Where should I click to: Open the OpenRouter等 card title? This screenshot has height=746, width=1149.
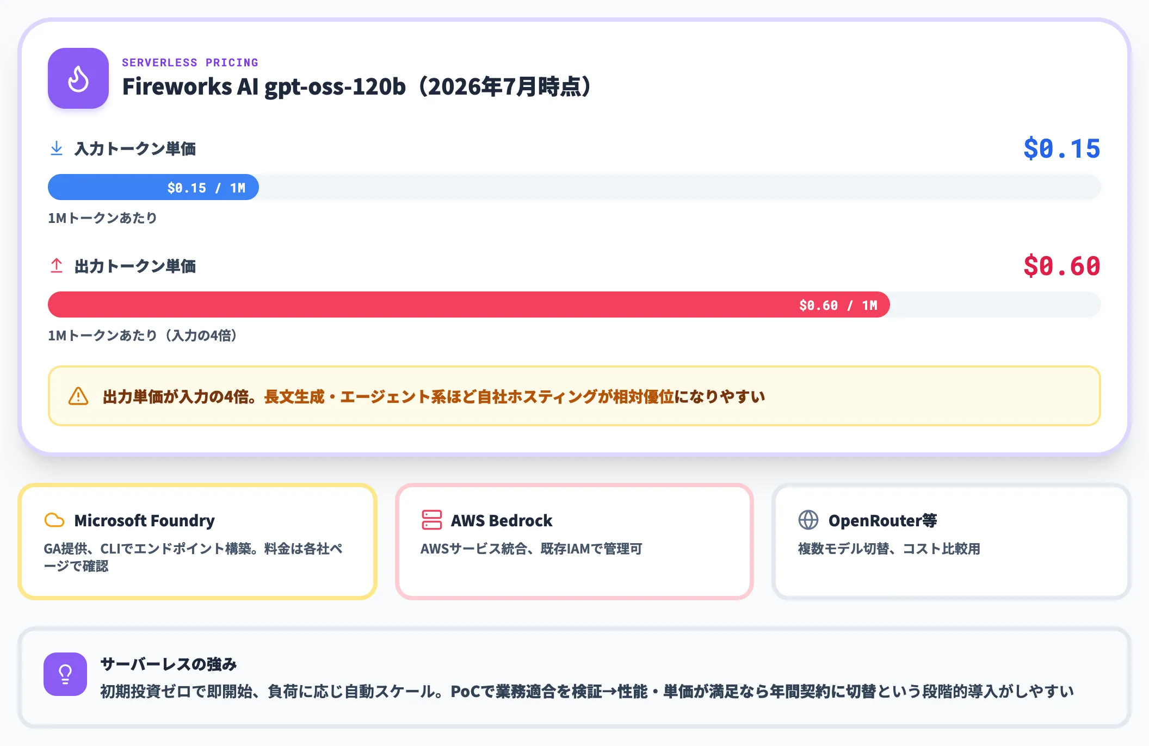pos(882,520)
